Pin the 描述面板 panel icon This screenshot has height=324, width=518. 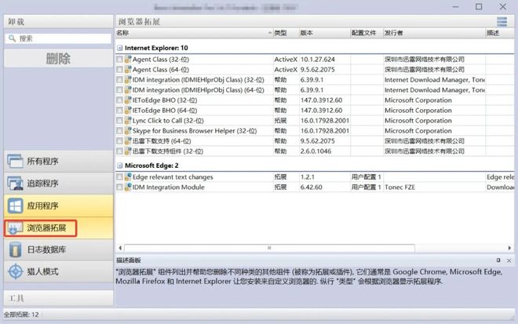tap(498, 260)
